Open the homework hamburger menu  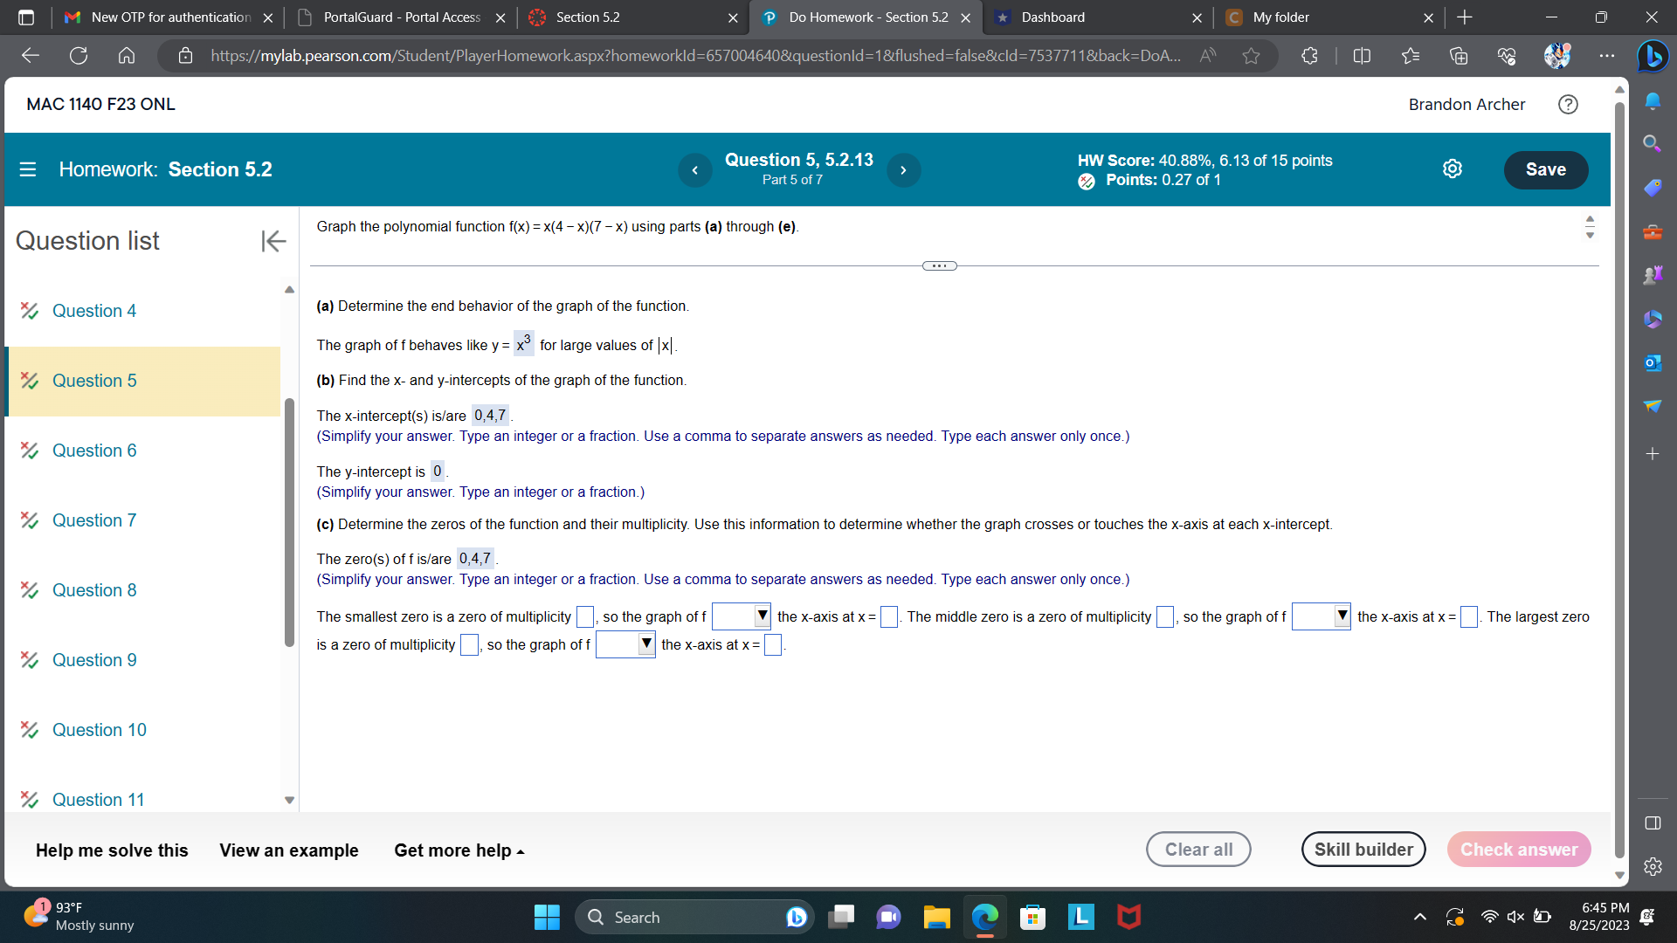tap(28, 169)
